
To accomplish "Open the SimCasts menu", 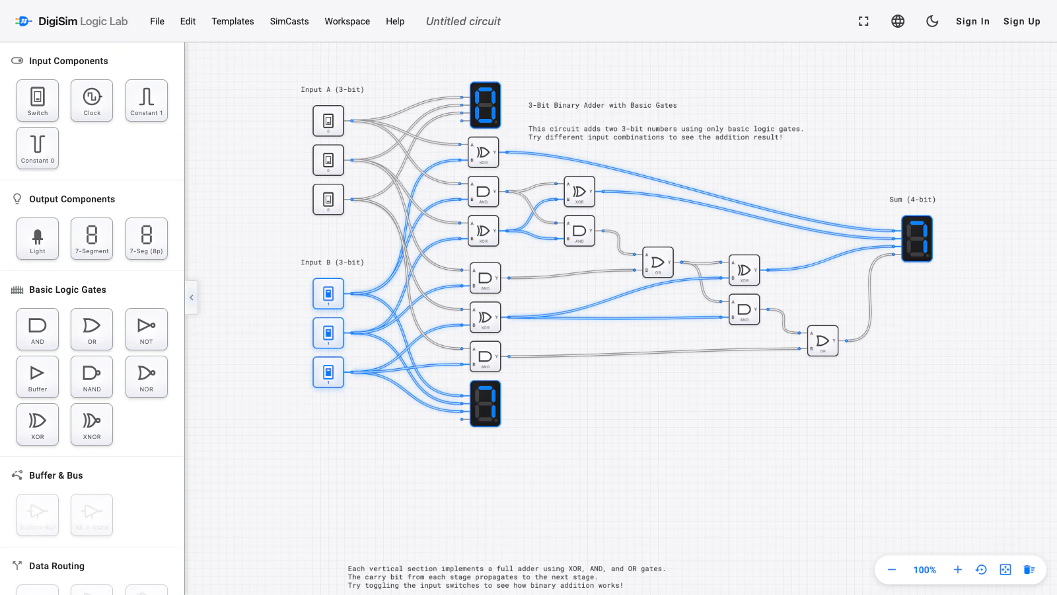I will pos(289,21).
